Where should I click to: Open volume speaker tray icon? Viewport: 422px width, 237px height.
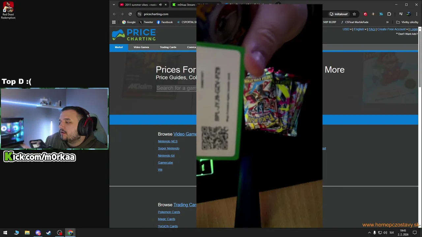(x=385, y=233)
